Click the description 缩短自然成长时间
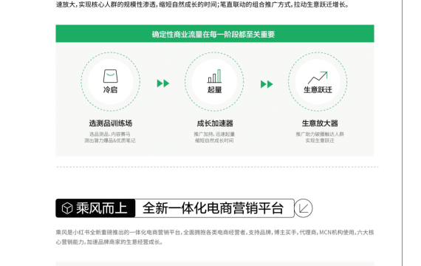The image size is (421, 266). [x=214, y=140]
